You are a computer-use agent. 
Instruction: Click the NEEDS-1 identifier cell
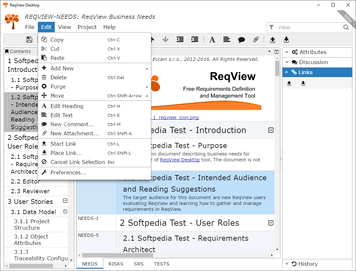pos(96,223)
